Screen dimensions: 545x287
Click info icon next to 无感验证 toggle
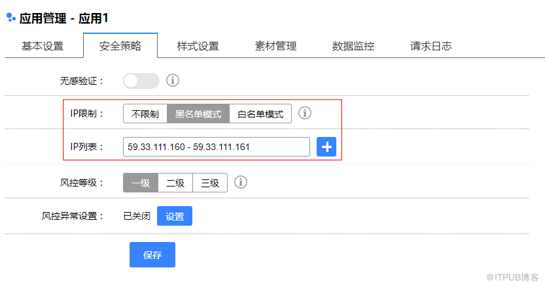coord(173,80)
